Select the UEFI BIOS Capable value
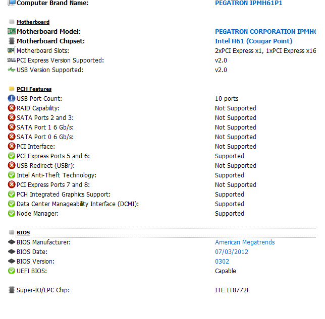325x319 pixels. click(225, 271)
